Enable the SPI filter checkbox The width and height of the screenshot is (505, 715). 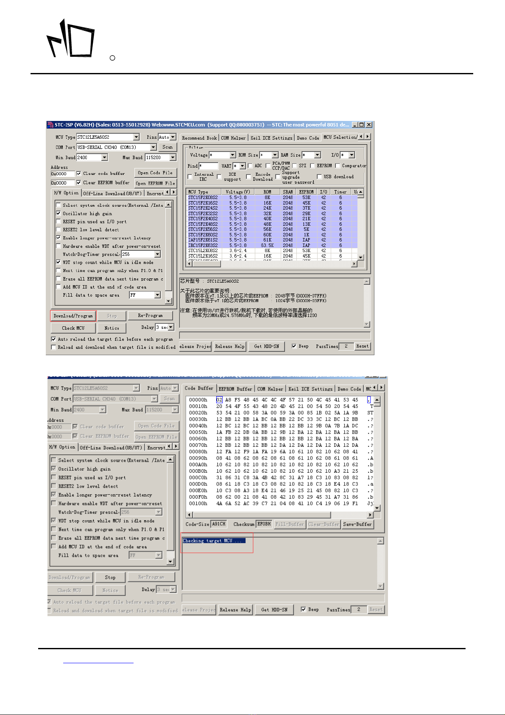[x=294, y=166]
